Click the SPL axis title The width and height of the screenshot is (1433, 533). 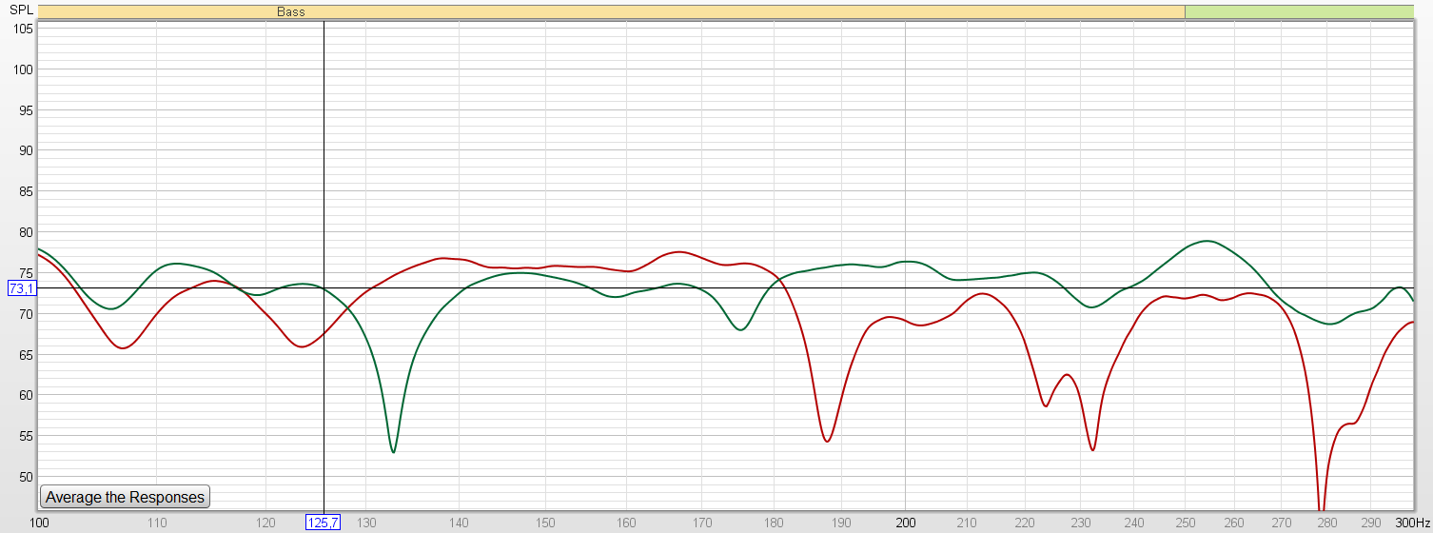20,9
